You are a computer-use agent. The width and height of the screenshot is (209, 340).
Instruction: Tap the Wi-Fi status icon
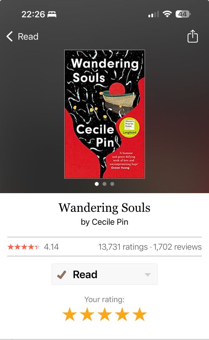point(167,14)
